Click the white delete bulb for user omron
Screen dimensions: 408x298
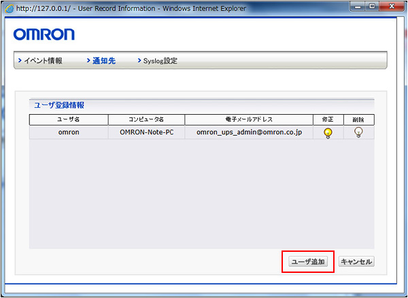click(358, 132)
